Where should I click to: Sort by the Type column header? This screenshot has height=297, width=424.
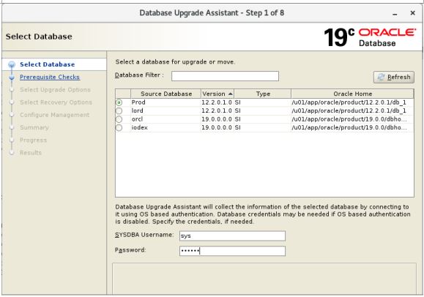coord(263,94)
